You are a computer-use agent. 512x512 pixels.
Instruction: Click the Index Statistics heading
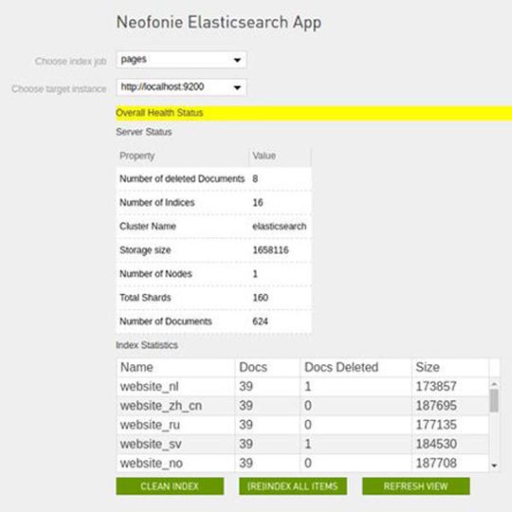pyautogui.click(x=147, y=345)
